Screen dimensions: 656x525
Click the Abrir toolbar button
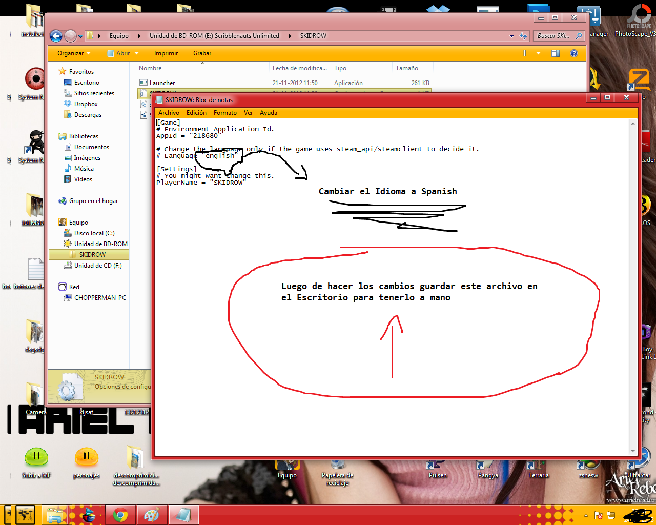(118, 53)
